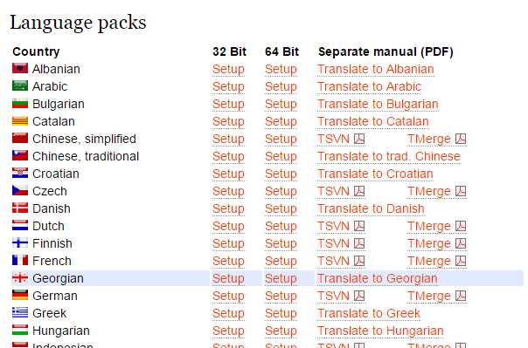The width and height of the screenshot is (528, 348).
Task: Click the Albanian flag icon
Action: click(20, 68)
